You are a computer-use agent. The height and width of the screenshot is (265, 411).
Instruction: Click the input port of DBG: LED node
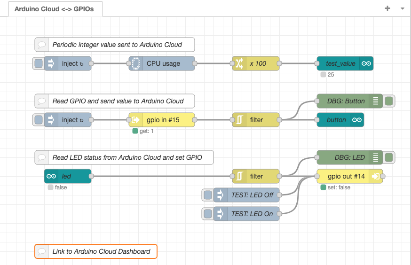point(317,158)
